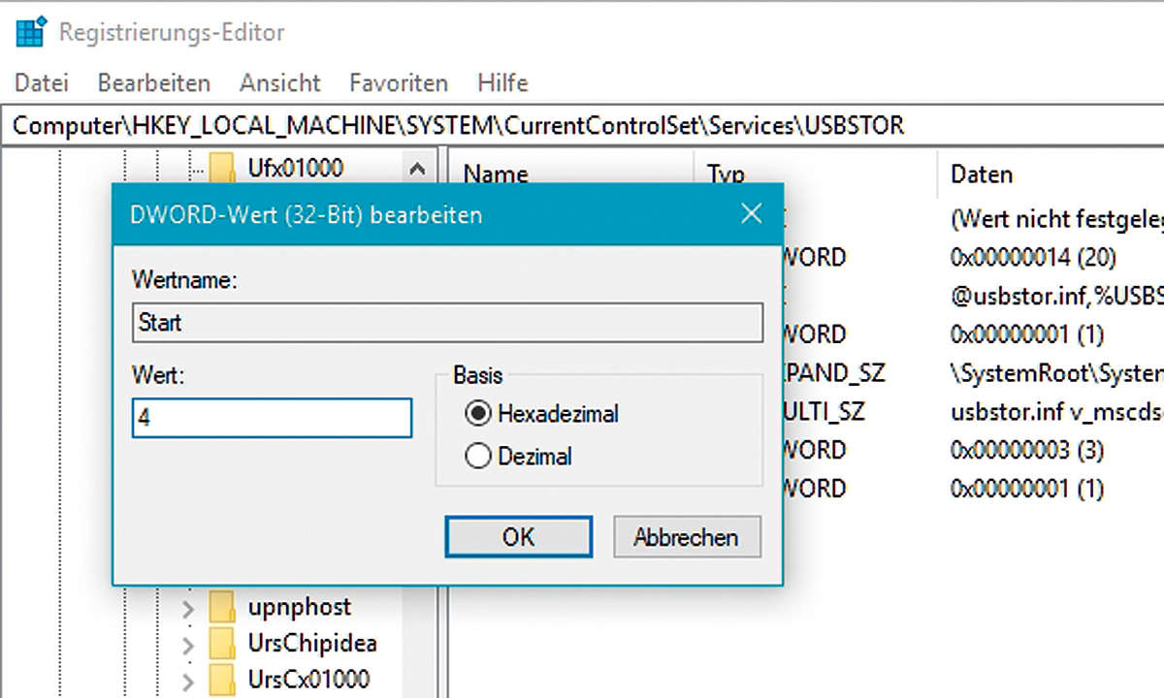Select the UrsChipidea tree entry
Screen dimensions: 1164x698
[312, 643]
